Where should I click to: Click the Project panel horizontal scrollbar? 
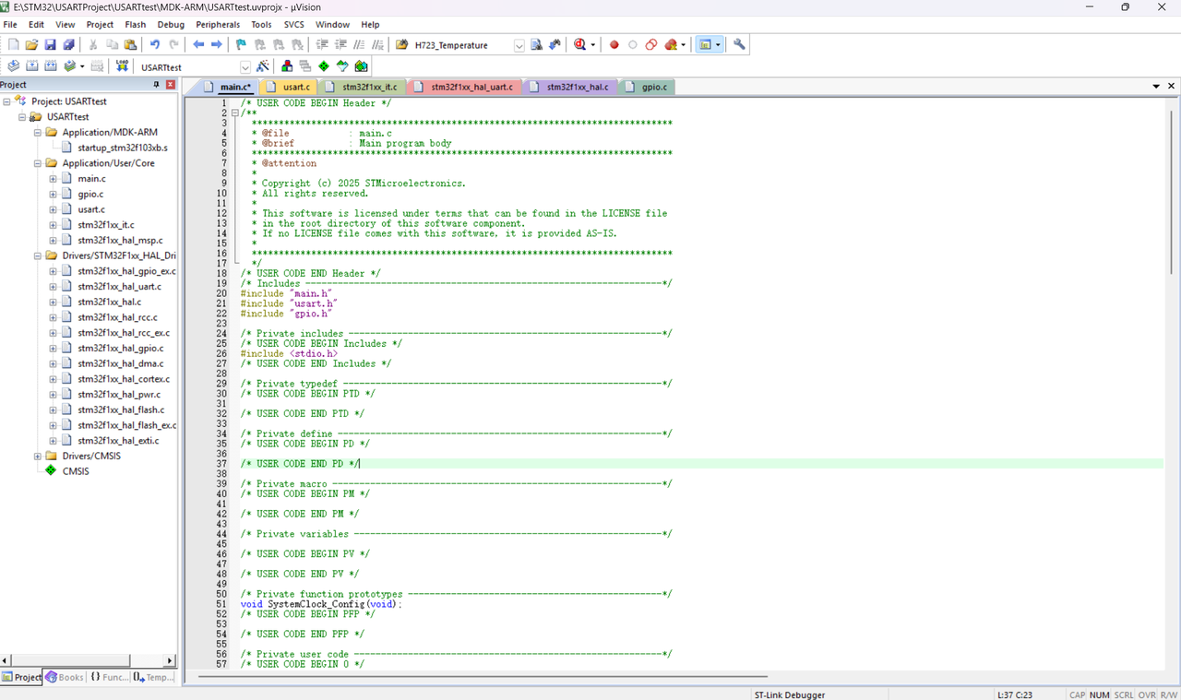[69, 660]
